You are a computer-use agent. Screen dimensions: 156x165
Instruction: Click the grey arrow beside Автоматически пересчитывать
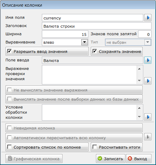(148, 137)
